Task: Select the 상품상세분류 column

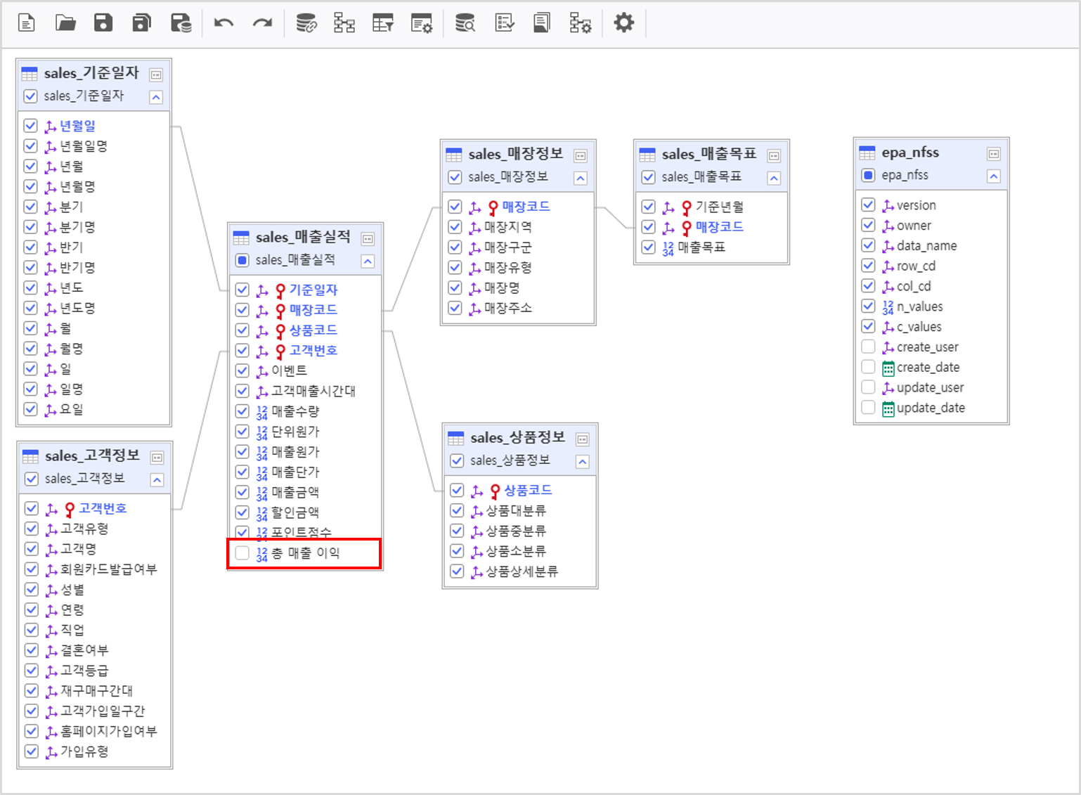Action: pyautogui.click(x=522, y=571)
